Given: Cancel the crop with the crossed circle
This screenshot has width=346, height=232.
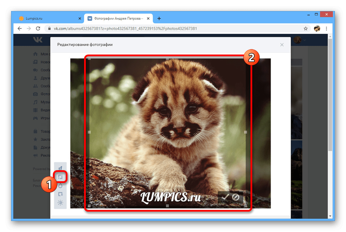Looking at the screenshot, I should click(236, 197).
